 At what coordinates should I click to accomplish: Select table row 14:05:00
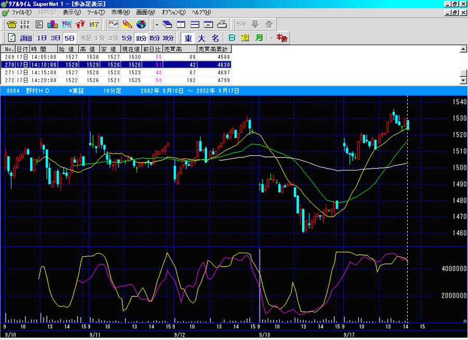click(116, 57)
